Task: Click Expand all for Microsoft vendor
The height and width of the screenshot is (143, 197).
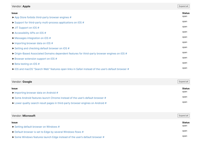Action: (183, 116)
